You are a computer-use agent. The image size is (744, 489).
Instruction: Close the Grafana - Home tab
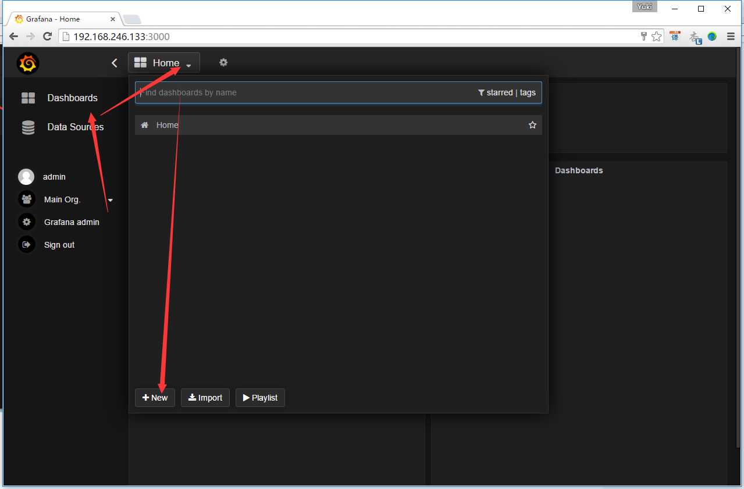coord(113,19)
